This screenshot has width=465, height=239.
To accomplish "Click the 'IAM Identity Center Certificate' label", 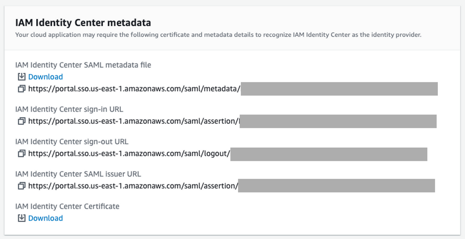I will [67, 206].
